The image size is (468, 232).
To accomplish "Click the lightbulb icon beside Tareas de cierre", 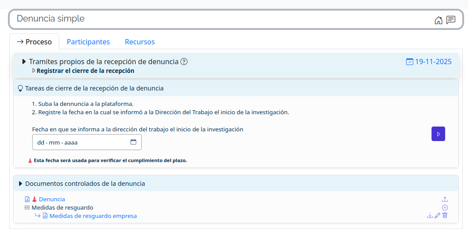I will 20,88.
